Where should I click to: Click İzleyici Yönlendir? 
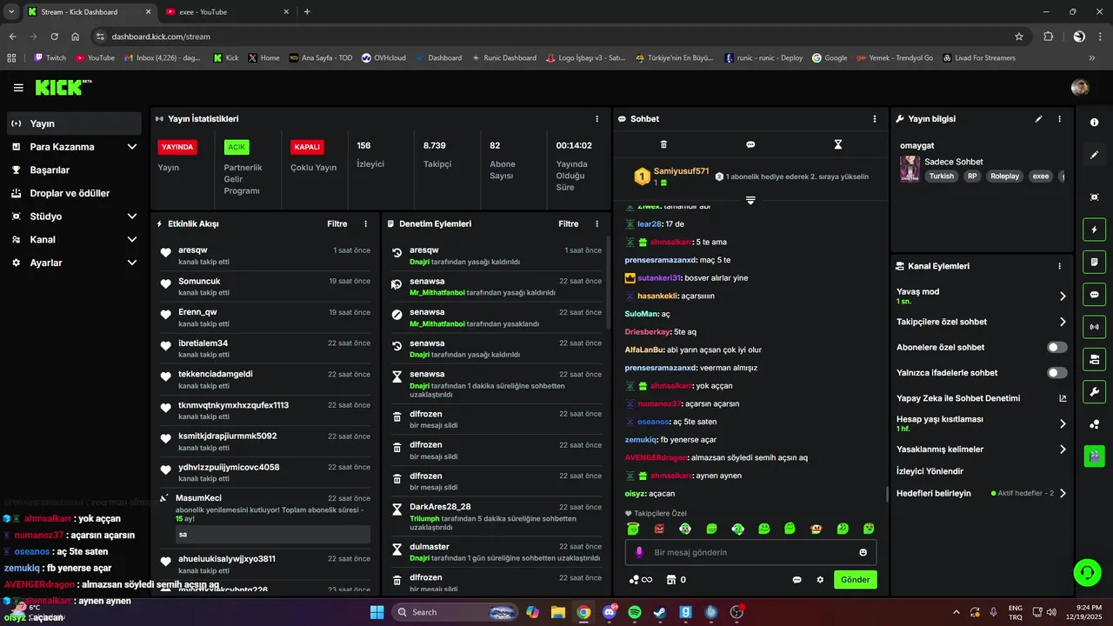(930, 471)
